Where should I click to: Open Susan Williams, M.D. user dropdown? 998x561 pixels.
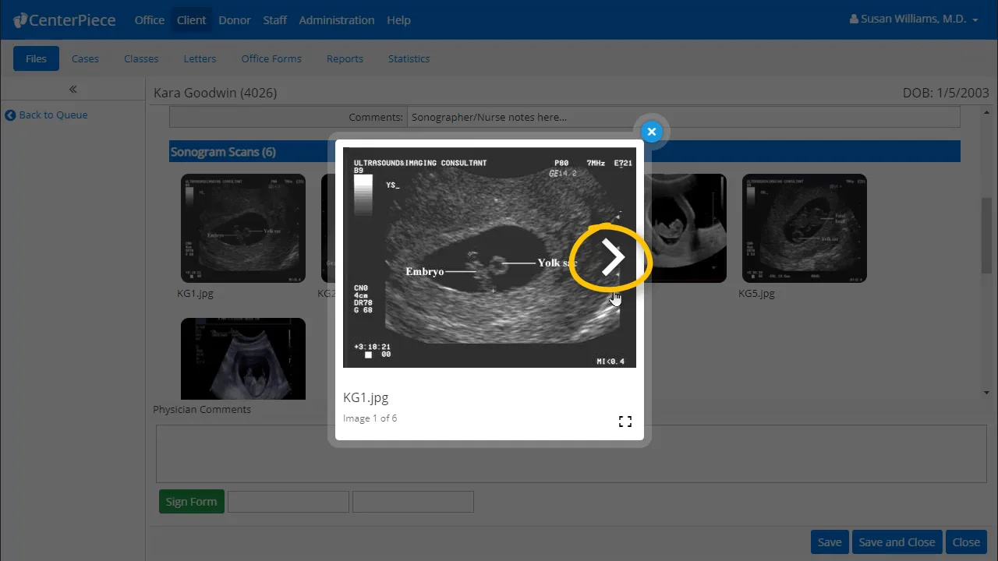914,19
